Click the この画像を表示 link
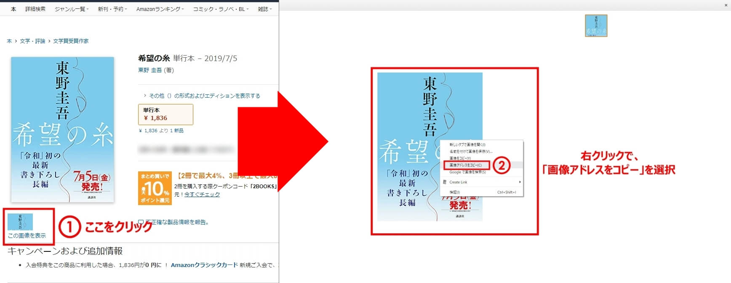Screen dimensions: 731x283 click(x=27, y=235)
